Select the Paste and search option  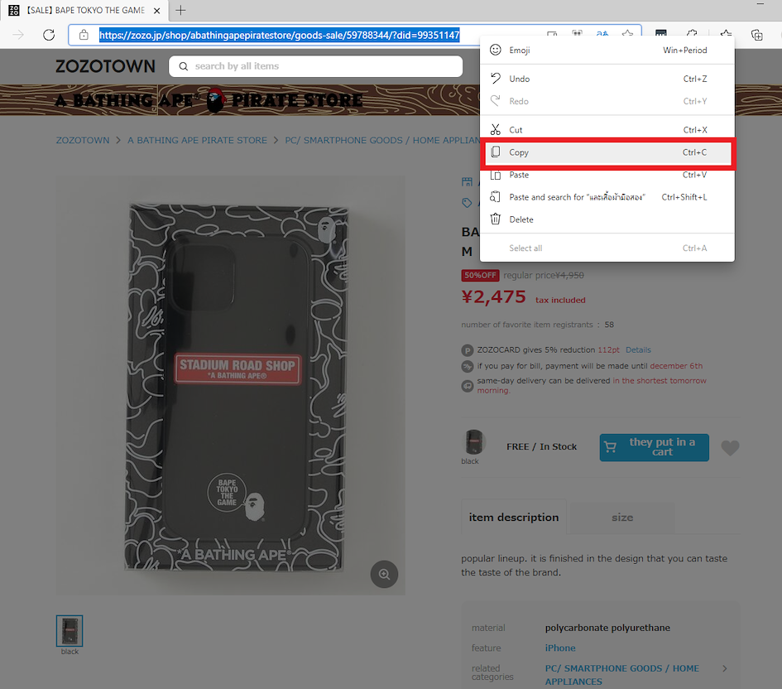(607, 197)
